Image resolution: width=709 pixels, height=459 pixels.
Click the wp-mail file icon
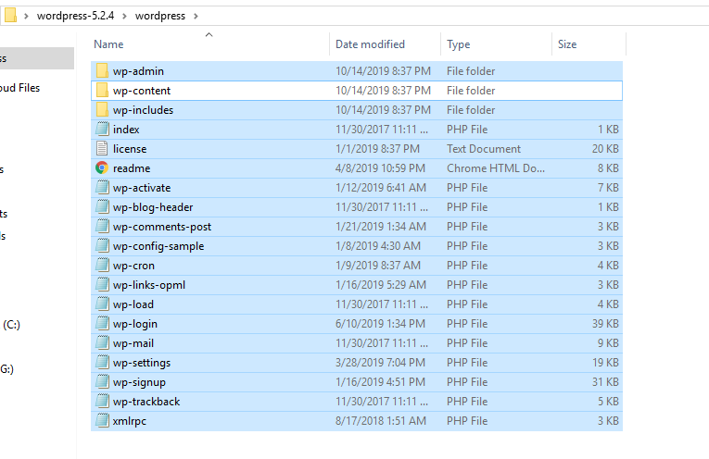(x=102, y=342)
